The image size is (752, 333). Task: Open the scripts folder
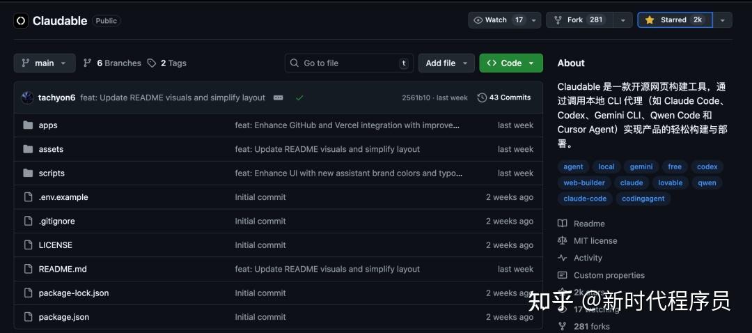pyautogui.click(x=52, y=173)
